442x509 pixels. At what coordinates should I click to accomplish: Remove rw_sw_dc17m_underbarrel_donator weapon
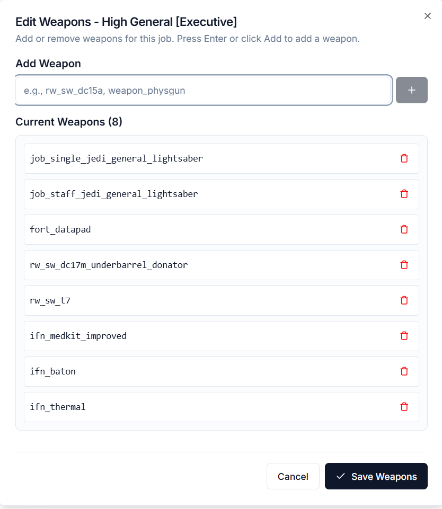(404, 265)
